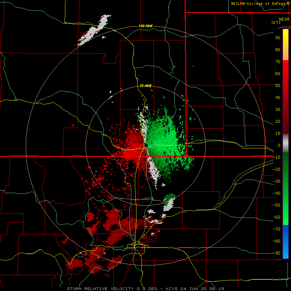291x291 pixels.
Task: Select the positive 80 scale label
Action: (x=278, y=50)
